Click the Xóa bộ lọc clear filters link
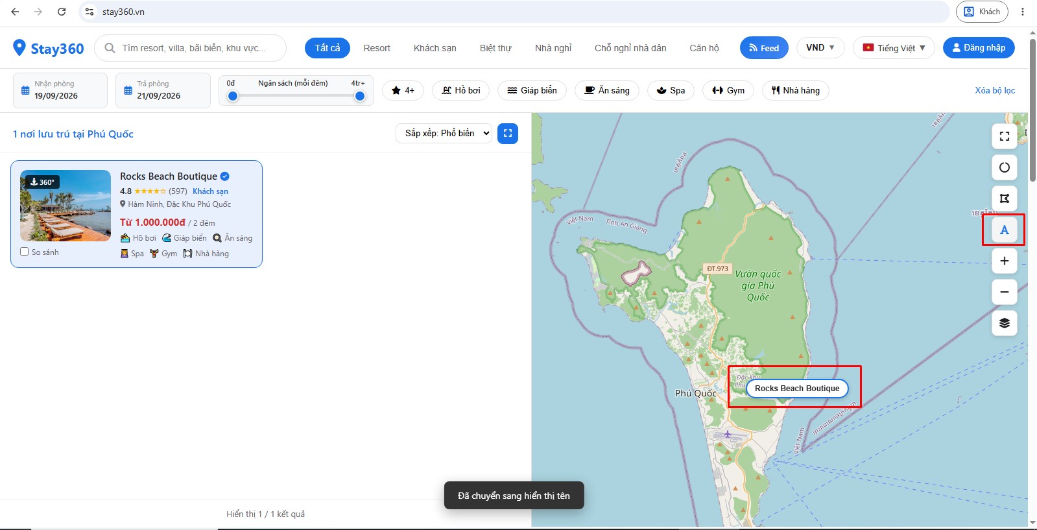This screenshot has width=1037, height=530. click(x=995, y=90)
